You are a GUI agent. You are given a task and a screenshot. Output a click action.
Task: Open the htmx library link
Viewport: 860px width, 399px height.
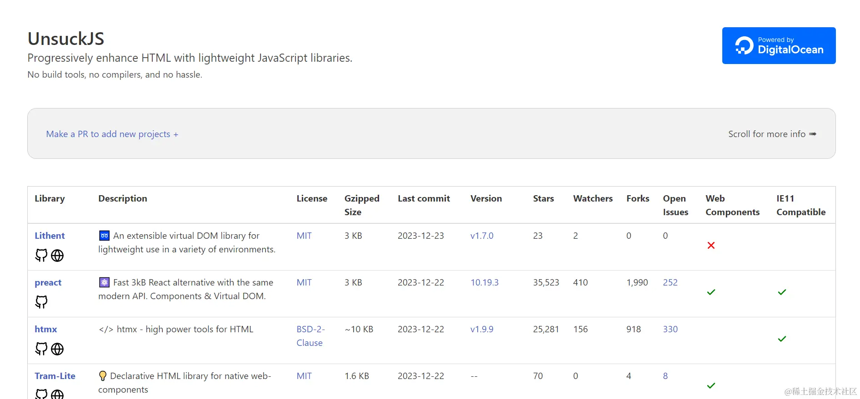(x=46, y=329)
